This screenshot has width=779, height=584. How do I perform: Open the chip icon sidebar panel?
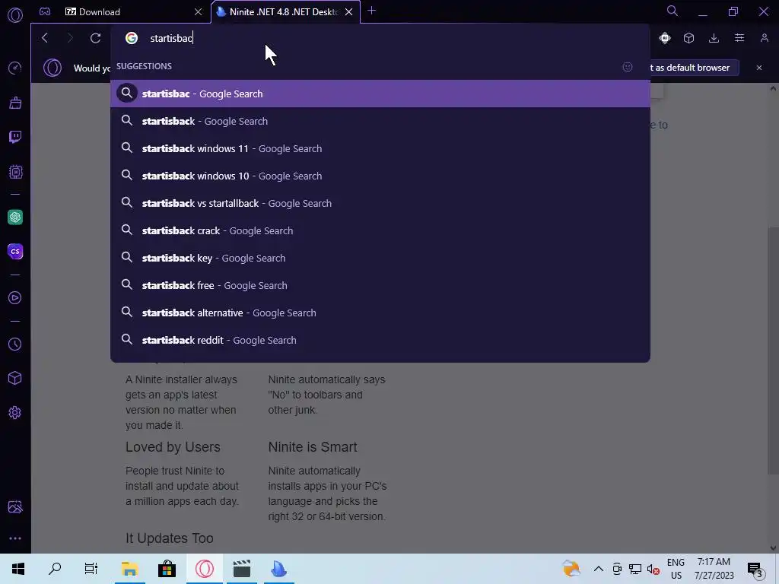tap(15, 172)
